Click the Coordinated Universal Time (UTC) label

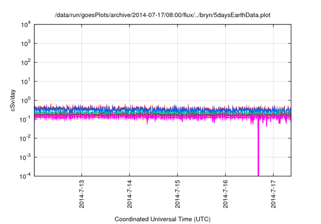163,219
